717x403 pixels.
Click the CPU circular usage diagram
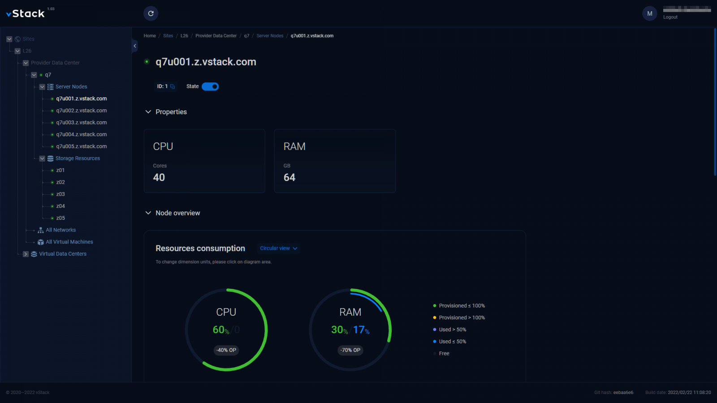click(x=226, y=330)
